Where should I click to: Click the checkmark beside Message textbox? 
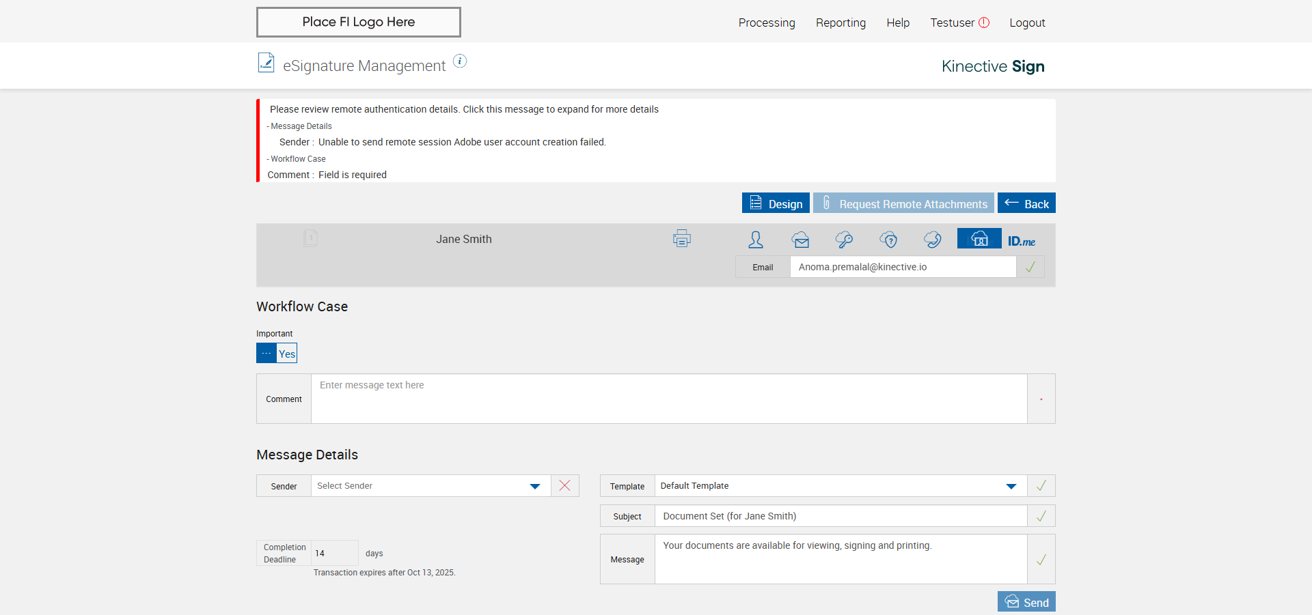click(1041, 560)
